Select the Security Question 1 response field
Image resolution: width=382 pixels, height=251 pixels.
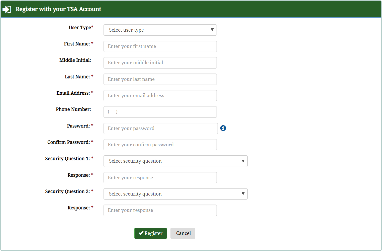tap(160, 178)
